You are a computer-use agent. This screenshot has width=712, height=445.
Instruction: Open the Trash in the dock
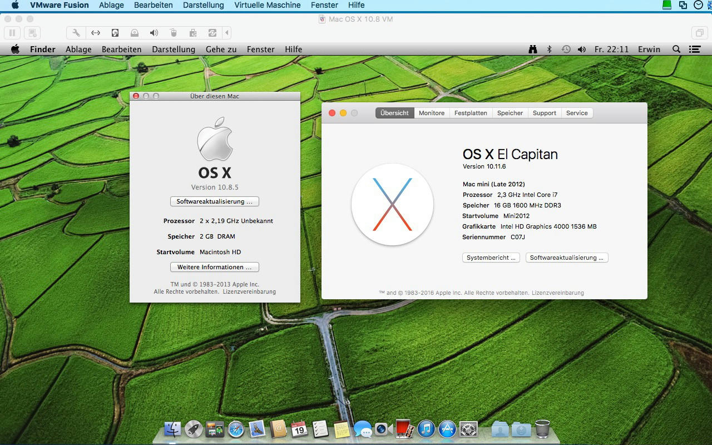[x=542, y=429]
